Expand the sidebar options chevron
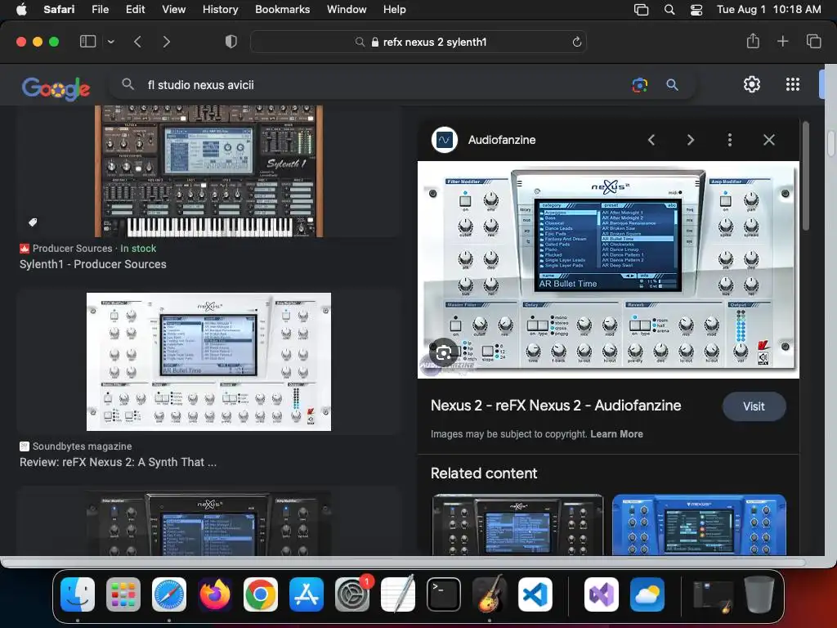Image resolution: width=837 pixels, height=628 pixels. click(110, 42)
